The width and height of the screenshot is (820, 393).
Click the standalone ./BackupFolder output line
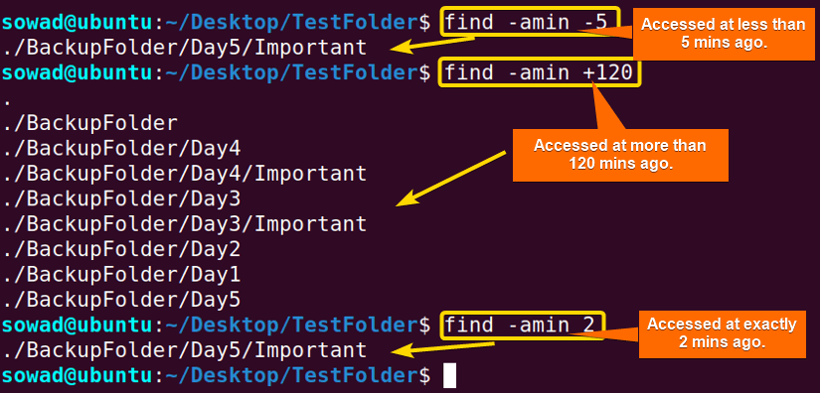(89, 123)
